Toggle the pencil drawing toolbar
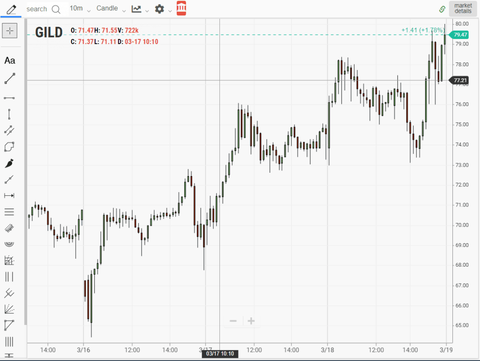 click(10, 8)
